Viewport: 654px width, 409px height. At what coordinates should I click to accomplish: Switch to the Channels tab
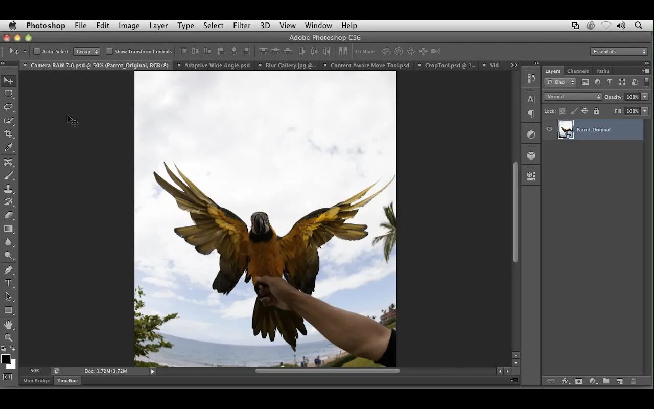point(578,71)
